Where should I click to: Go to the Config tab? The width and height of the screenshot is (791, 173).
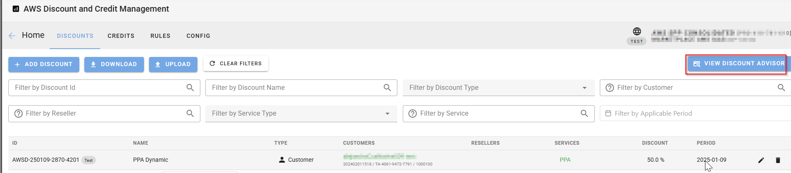(198, 36)
